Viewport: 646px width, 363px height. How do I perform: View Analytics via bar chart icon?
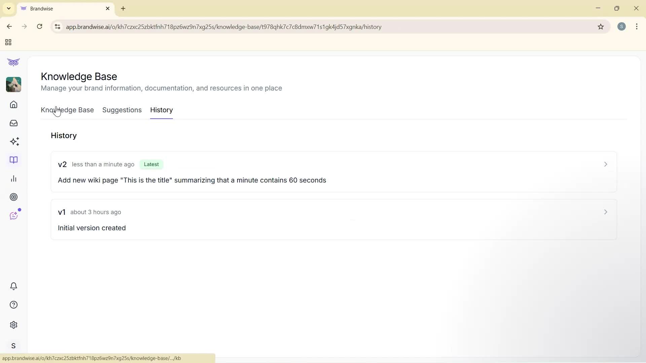[13, 178]
